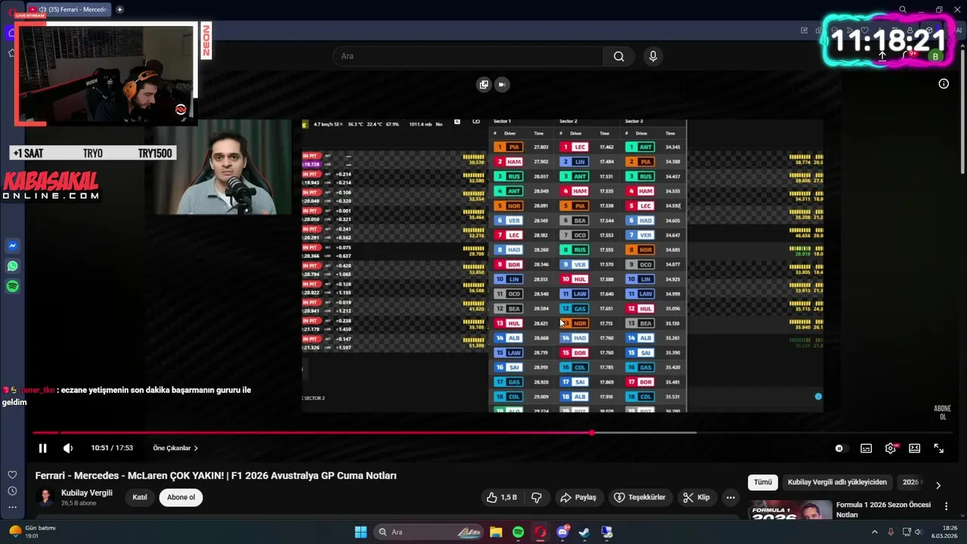The image size is (967, 544).
Task: Enter fullscreen mode
Action: (x=938, y=448)
